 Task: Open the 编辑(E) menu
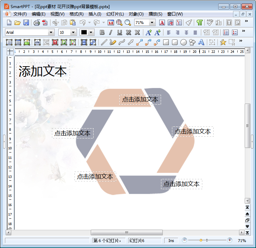click(x=38, y=14)
